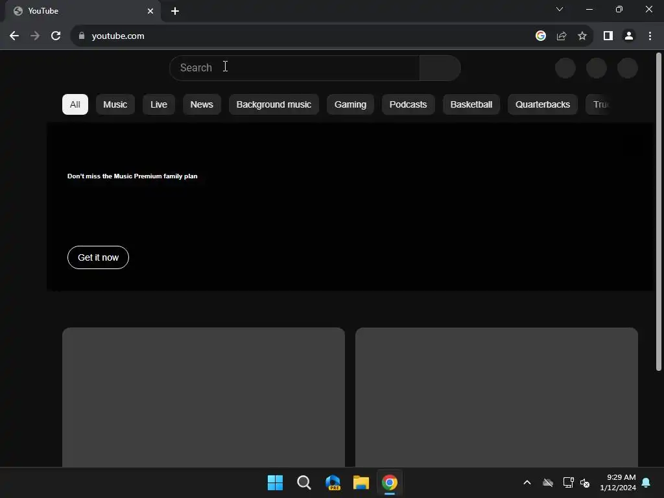Click the Google icon in address bar
Image resolution: width=664 pixels, height=498 pixels.
click(x=540, y=36)
